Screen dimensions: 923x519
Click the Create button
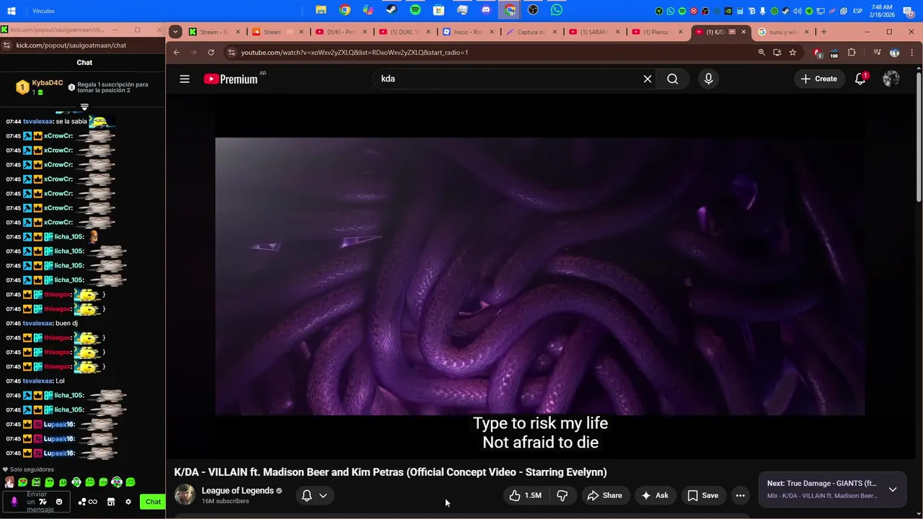coord(818,79)
